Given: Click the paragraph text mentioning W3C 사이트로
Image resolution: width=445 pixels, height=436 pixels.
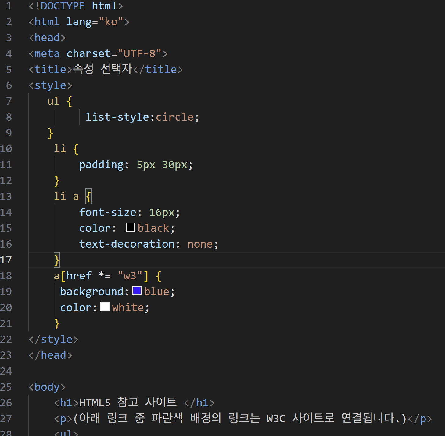Looking at the screenshot, I should (240, 418).
